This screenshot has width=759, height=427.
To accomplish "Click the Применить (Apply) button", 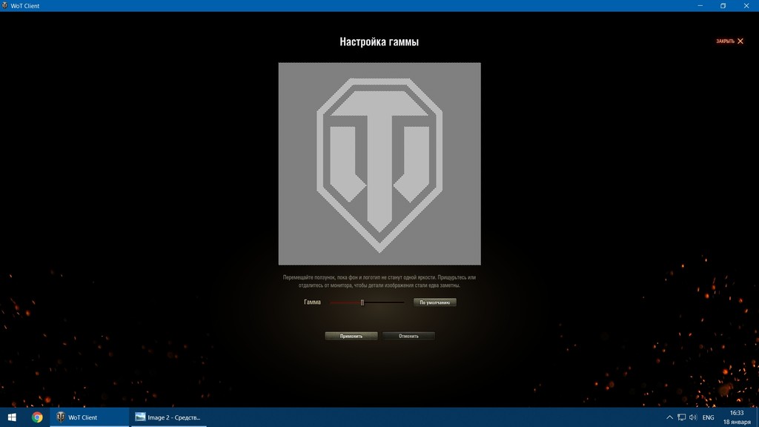I will [351, 336].
